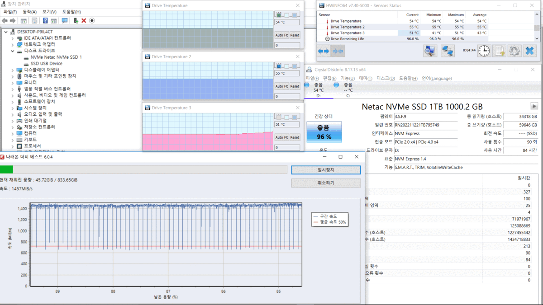Expand the 모니터 node
Screen dimensions: 543x305
pos(13,83)
